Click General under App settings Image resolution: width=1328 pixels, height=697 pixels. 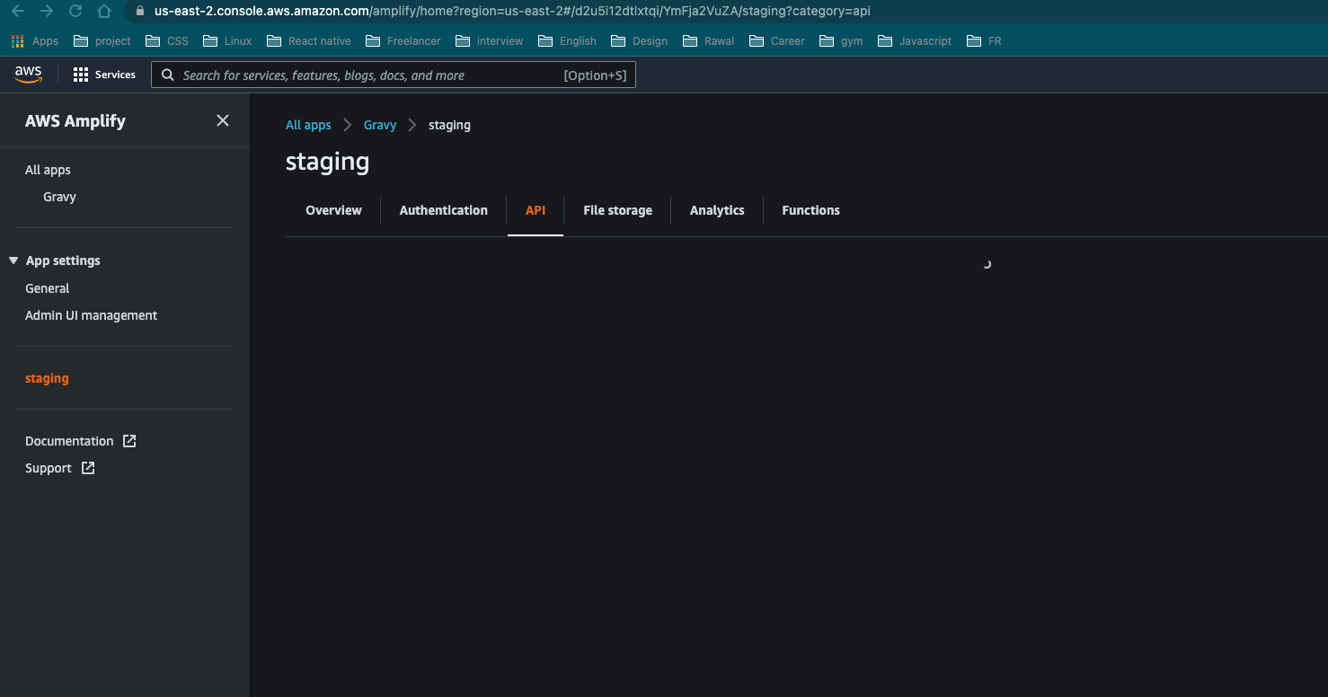click(x=48, y=288)
